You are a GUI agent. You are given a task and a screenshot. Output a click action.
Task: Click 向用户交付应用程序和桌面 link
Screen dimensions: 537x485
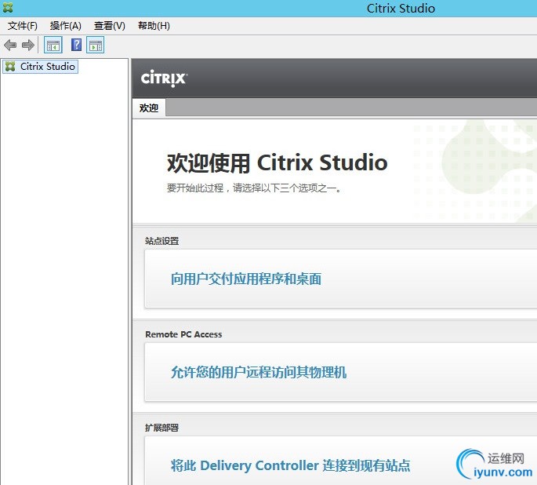246,279
